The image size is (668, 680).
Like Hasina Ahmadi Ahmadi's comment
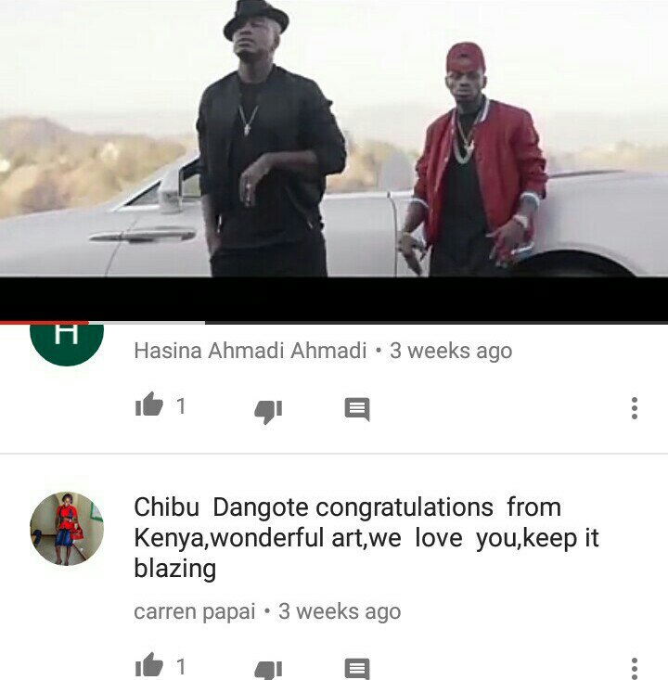[149, 404]
